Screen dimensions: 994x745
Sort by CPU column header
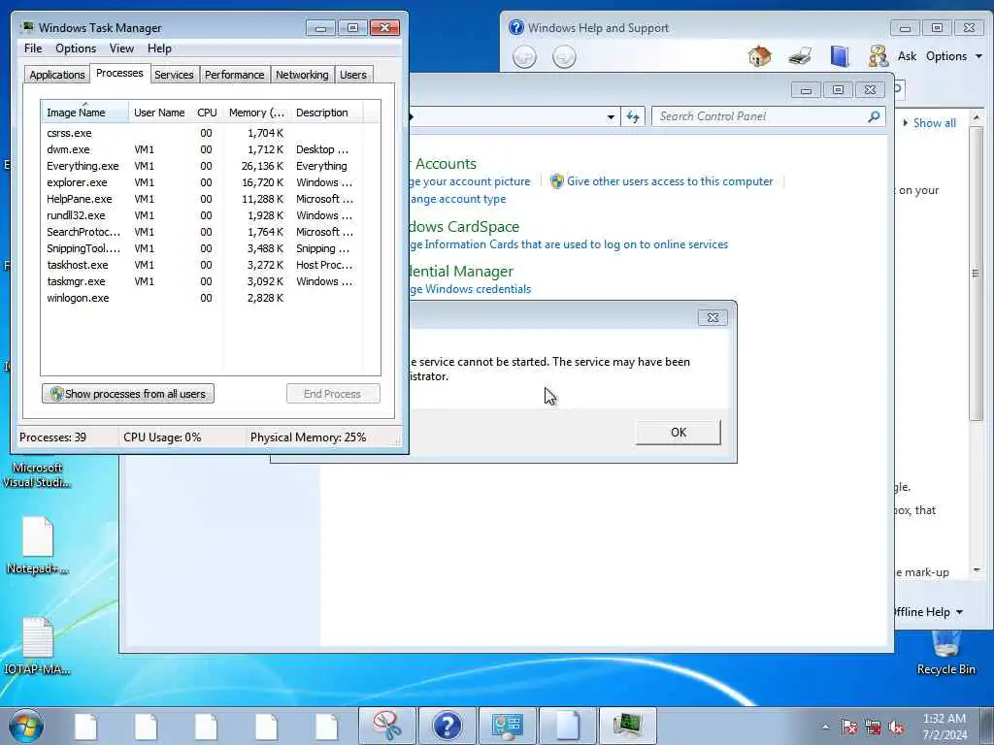coord(207,113)
